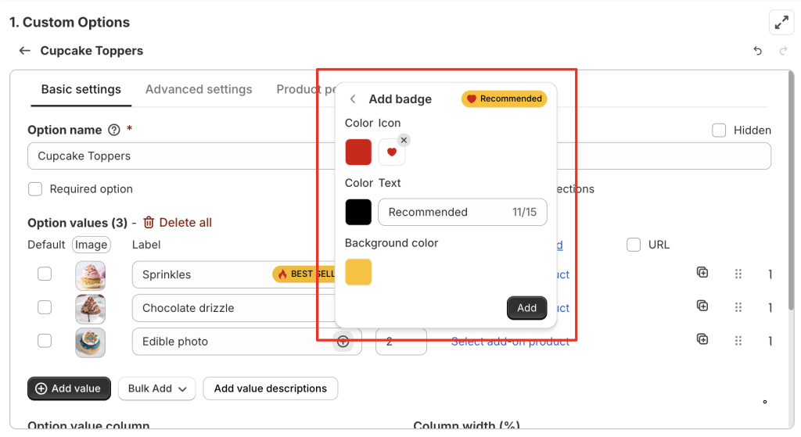The height and width of the screenshot is (437, 801).
Task: Click the fullscreen expand icon
Action: click(x=781, y=23)
